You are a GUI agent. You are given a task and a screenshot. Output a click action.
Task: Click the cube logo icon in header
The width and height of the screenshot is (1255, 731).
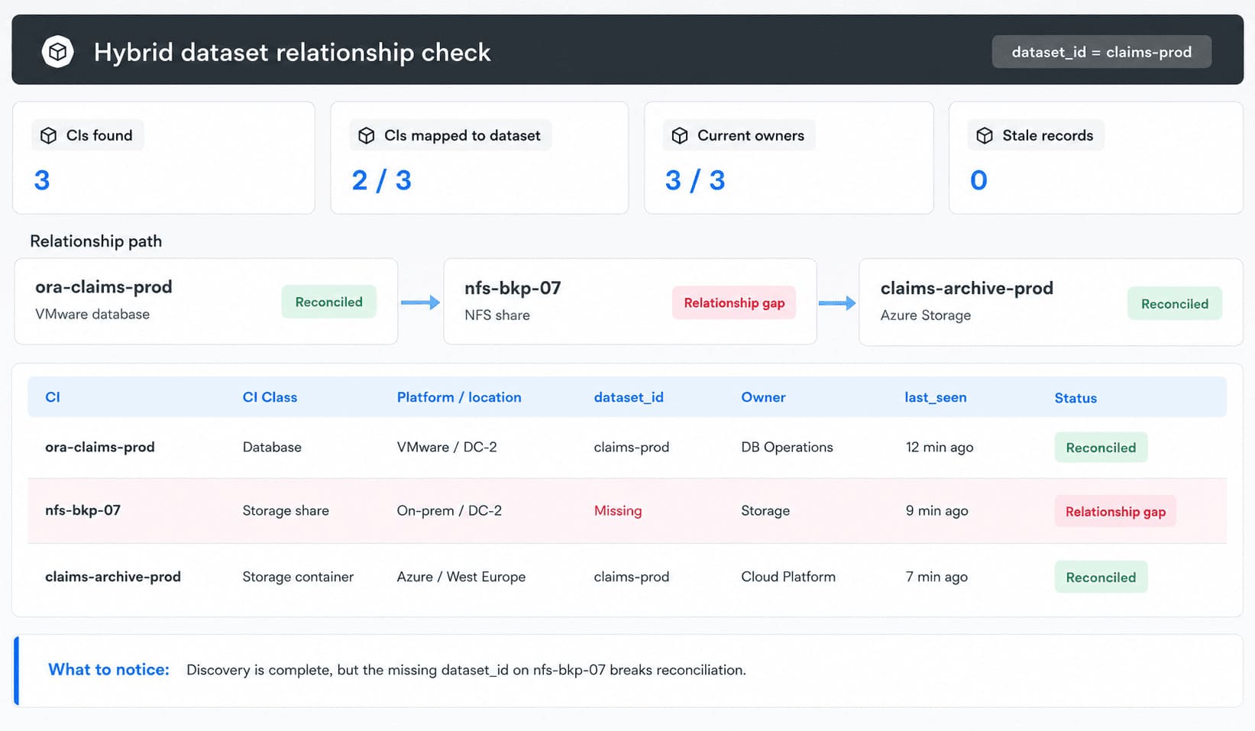[x=57, y=52]
